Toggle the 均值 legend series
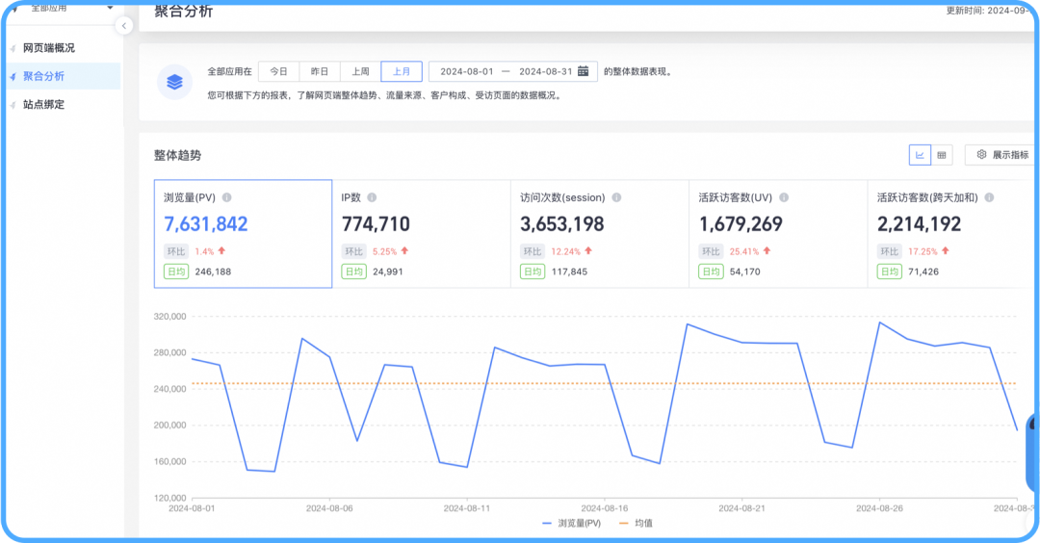This screenshot has width=1040, height=543. [x=636, y=523]
